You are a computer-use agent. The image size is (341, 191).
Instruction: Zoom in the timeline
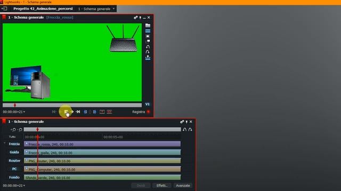(x=13, y=129)
